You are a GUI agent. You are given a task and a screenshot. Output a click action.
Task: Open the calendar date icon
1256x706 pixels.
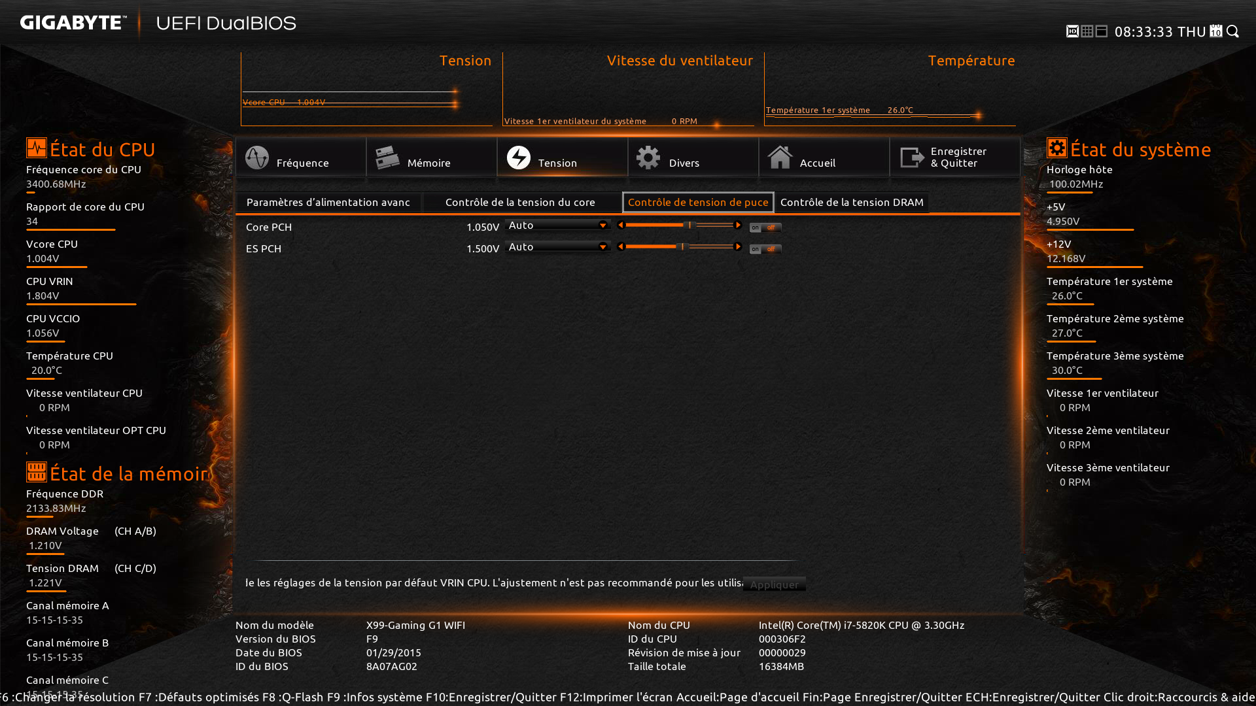tap(1216, 31)
